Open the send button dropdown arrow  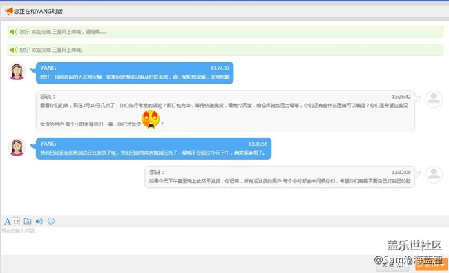[443, 265]
